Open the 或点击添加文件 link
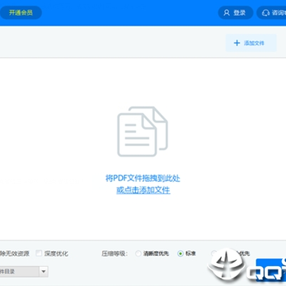 143,190
